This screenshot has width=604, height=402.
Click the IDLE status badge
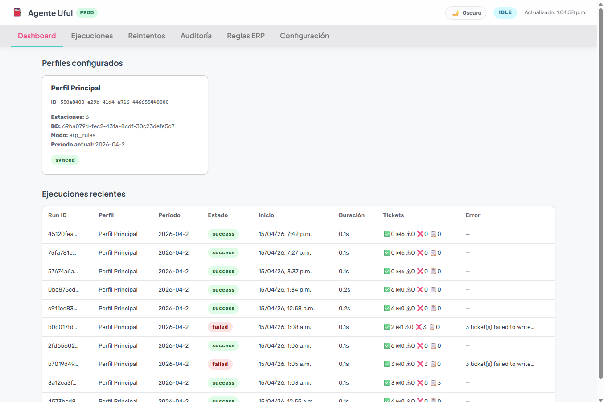[505, 12]
